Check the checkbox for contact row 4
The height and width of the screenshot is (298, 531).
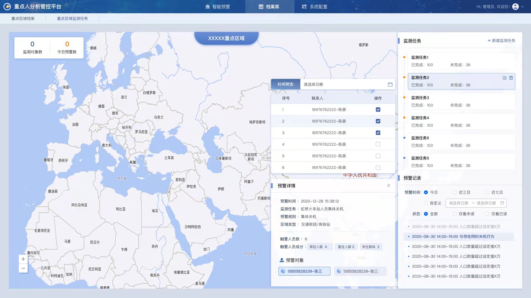coord(378,144)
